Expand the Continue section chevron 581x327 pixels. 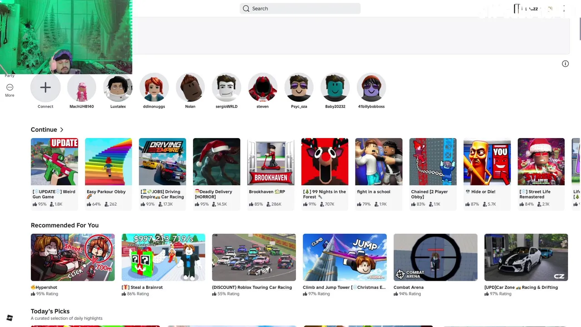pyautogui.click(x=62, y=130)
